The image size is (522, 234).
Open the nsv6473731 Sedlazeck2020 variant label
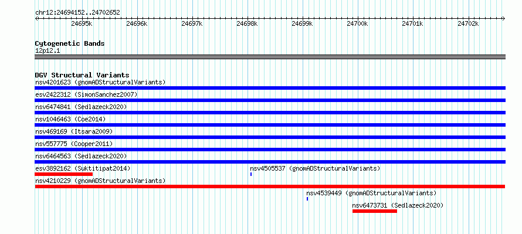coord(398,205)
